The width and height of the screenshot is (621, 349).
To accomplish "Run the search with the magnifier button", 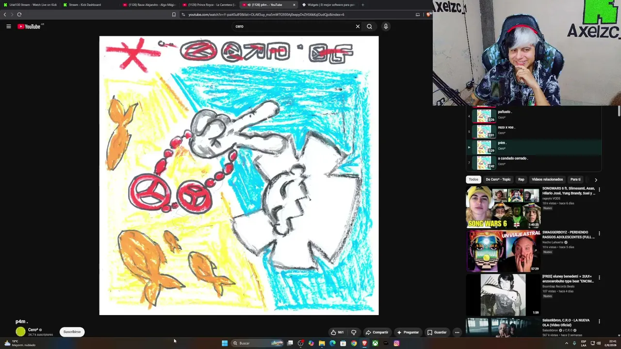I will (x=369, y=26).
